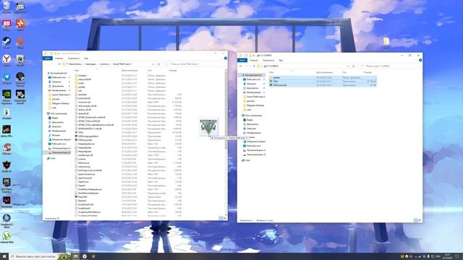Open Steam from the desktop icons
463x260 pixels.
pos(7,42)
